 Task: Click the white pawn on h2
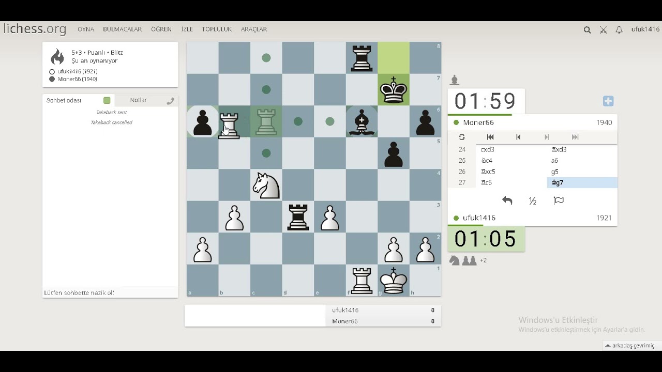425,250
